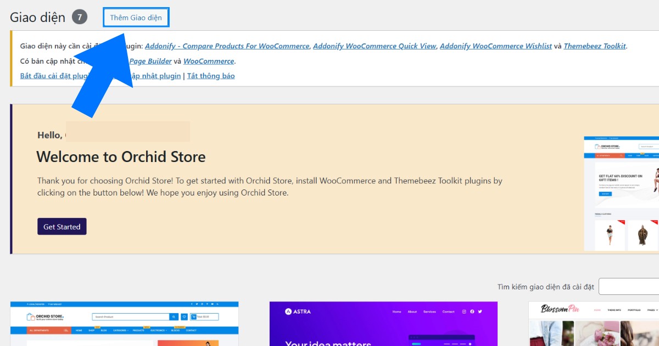This screenshot has width=659, height=346.
Task: Dismiss notice via Tắt thông báo
Action: (211, 76)
